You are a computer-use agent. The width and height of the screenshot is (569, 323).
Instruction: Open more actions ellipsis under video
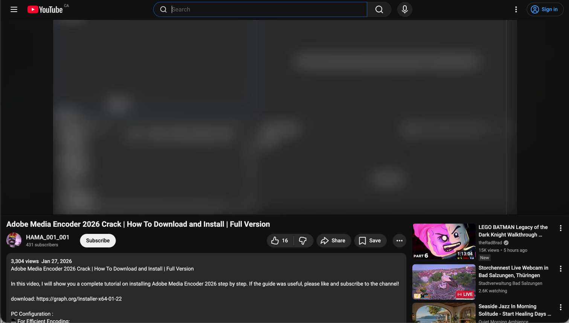[x=400, y=241]
